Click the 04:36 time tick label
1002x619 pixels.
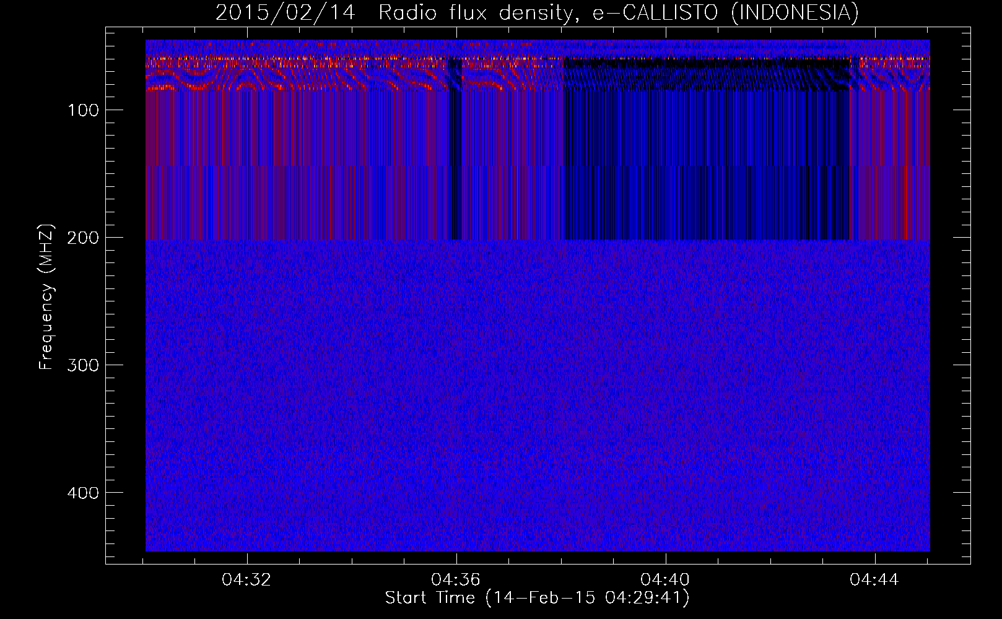(x=456, y=580)
